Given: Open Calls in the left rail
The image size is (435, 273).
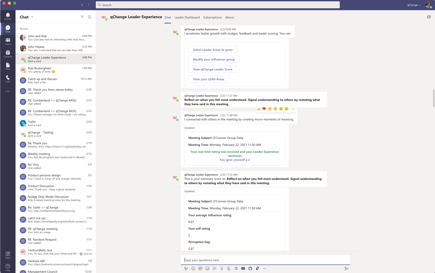Looking at the screenshot, I should tap(8, 79).
